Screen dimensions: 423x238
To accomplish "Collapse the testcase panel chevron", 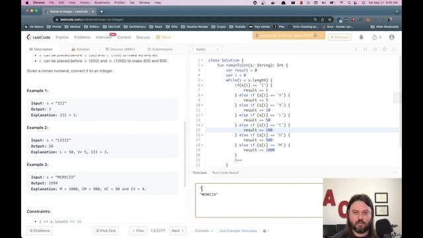I will [x=394, y=173].
